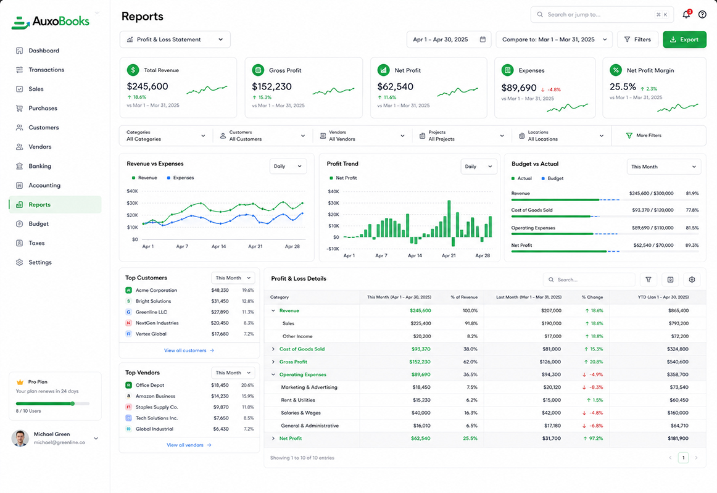Screen dimensions: 717x493
Task: Open the help question mark icon
Action: pos(702,15)
